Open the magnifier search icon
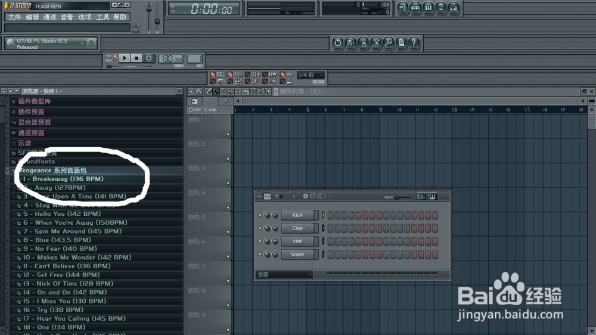The image size is (596, 335). click(x=389, y=42)
